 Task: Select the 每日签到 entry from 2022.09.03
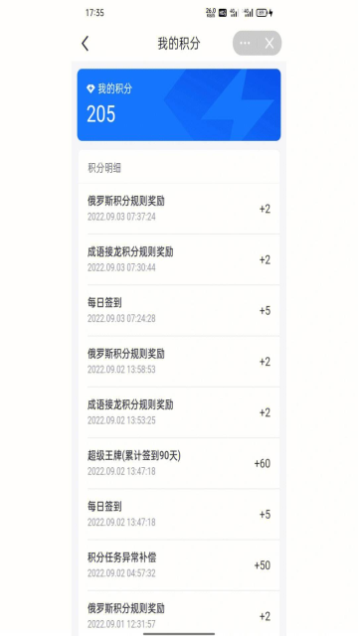point(179,310)
